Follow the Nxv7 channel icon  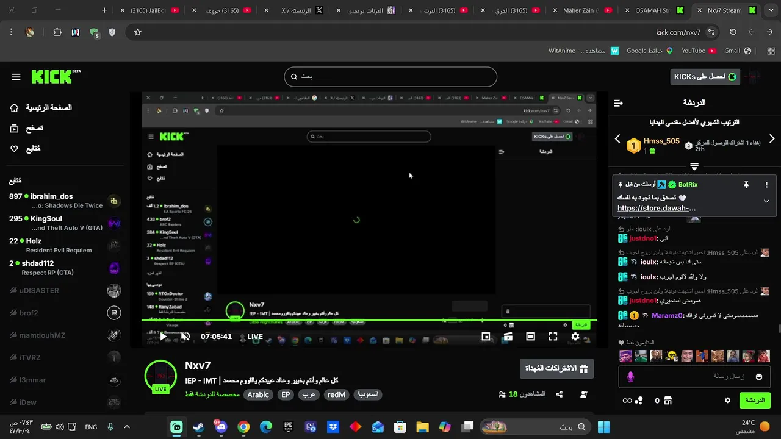click(584, 394)
